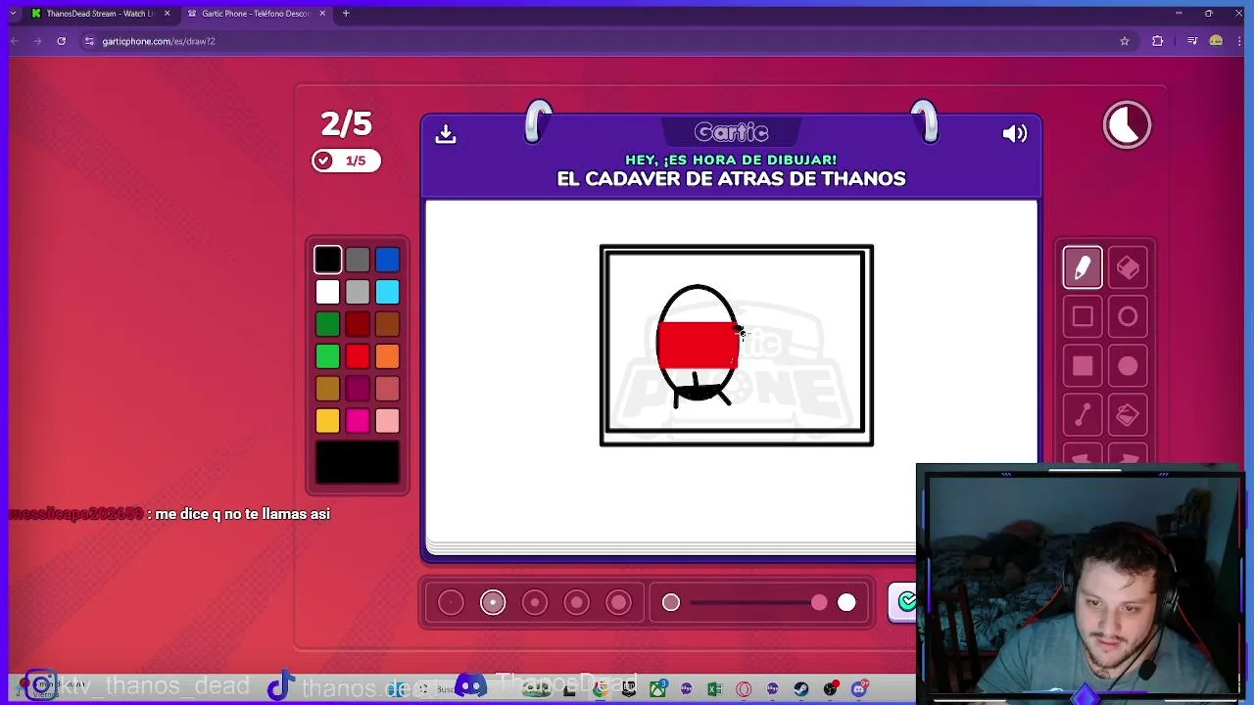This screenshot has width=1254, height=705.
Task: View the site information icon in the address bar
Action: (89, 41)
